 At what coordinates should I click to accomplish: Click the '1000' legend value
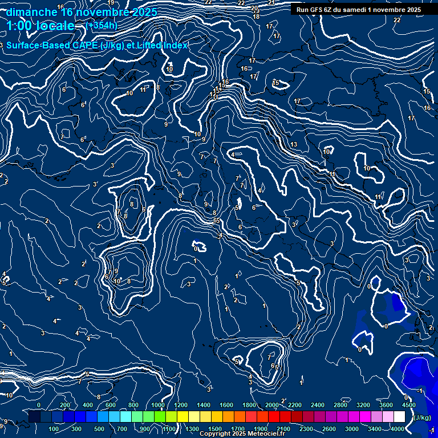[x=158, y=405]
